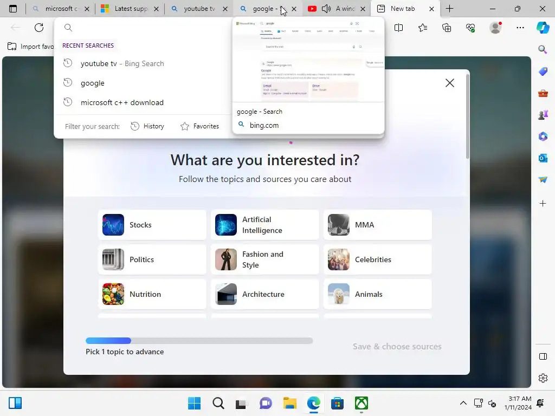Viewport: 555px width, 416px height.
Task: Open clock showing 3:17 AM
Action: pos(518,403)
